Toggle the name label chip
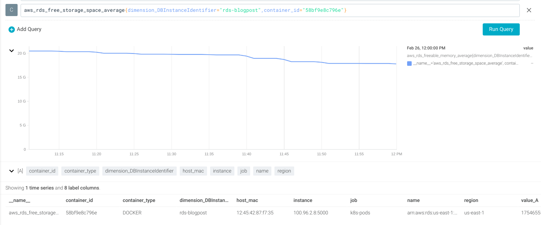Screen dimensions: 541x225 coord(262,171)
